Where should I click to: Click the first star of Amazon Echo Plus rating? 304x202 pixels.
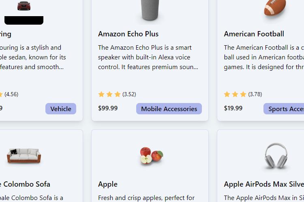[101, 94]
